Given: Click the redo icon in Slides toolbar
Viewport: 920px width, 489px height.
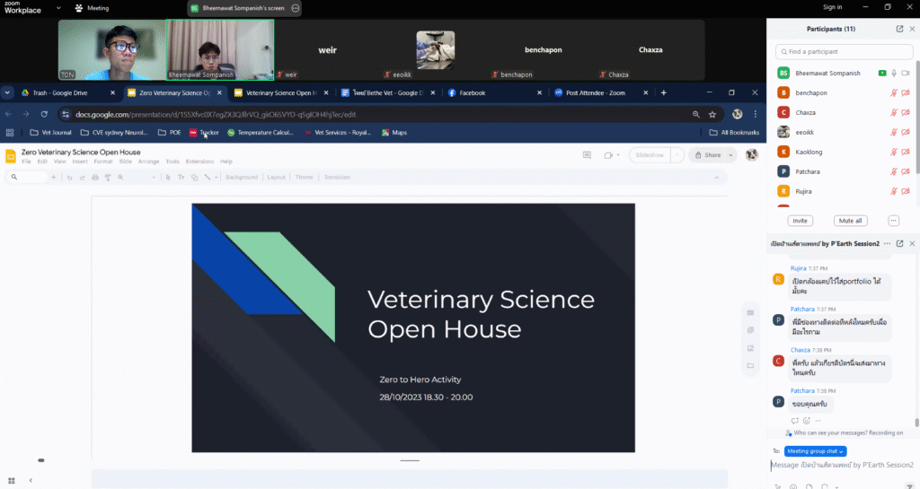Looking at the screenshot, I should (x=82, y=178).
